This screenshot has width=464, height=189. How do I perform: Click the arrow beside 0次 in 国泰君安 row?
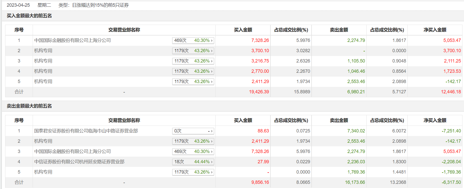click(212, 131)
